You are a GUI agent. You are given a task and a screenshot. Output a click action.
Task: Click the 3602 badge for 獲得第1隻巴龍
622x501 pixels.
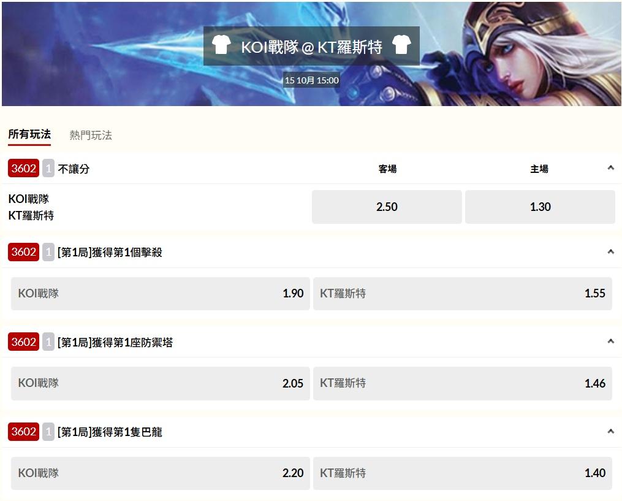[23, 432]
